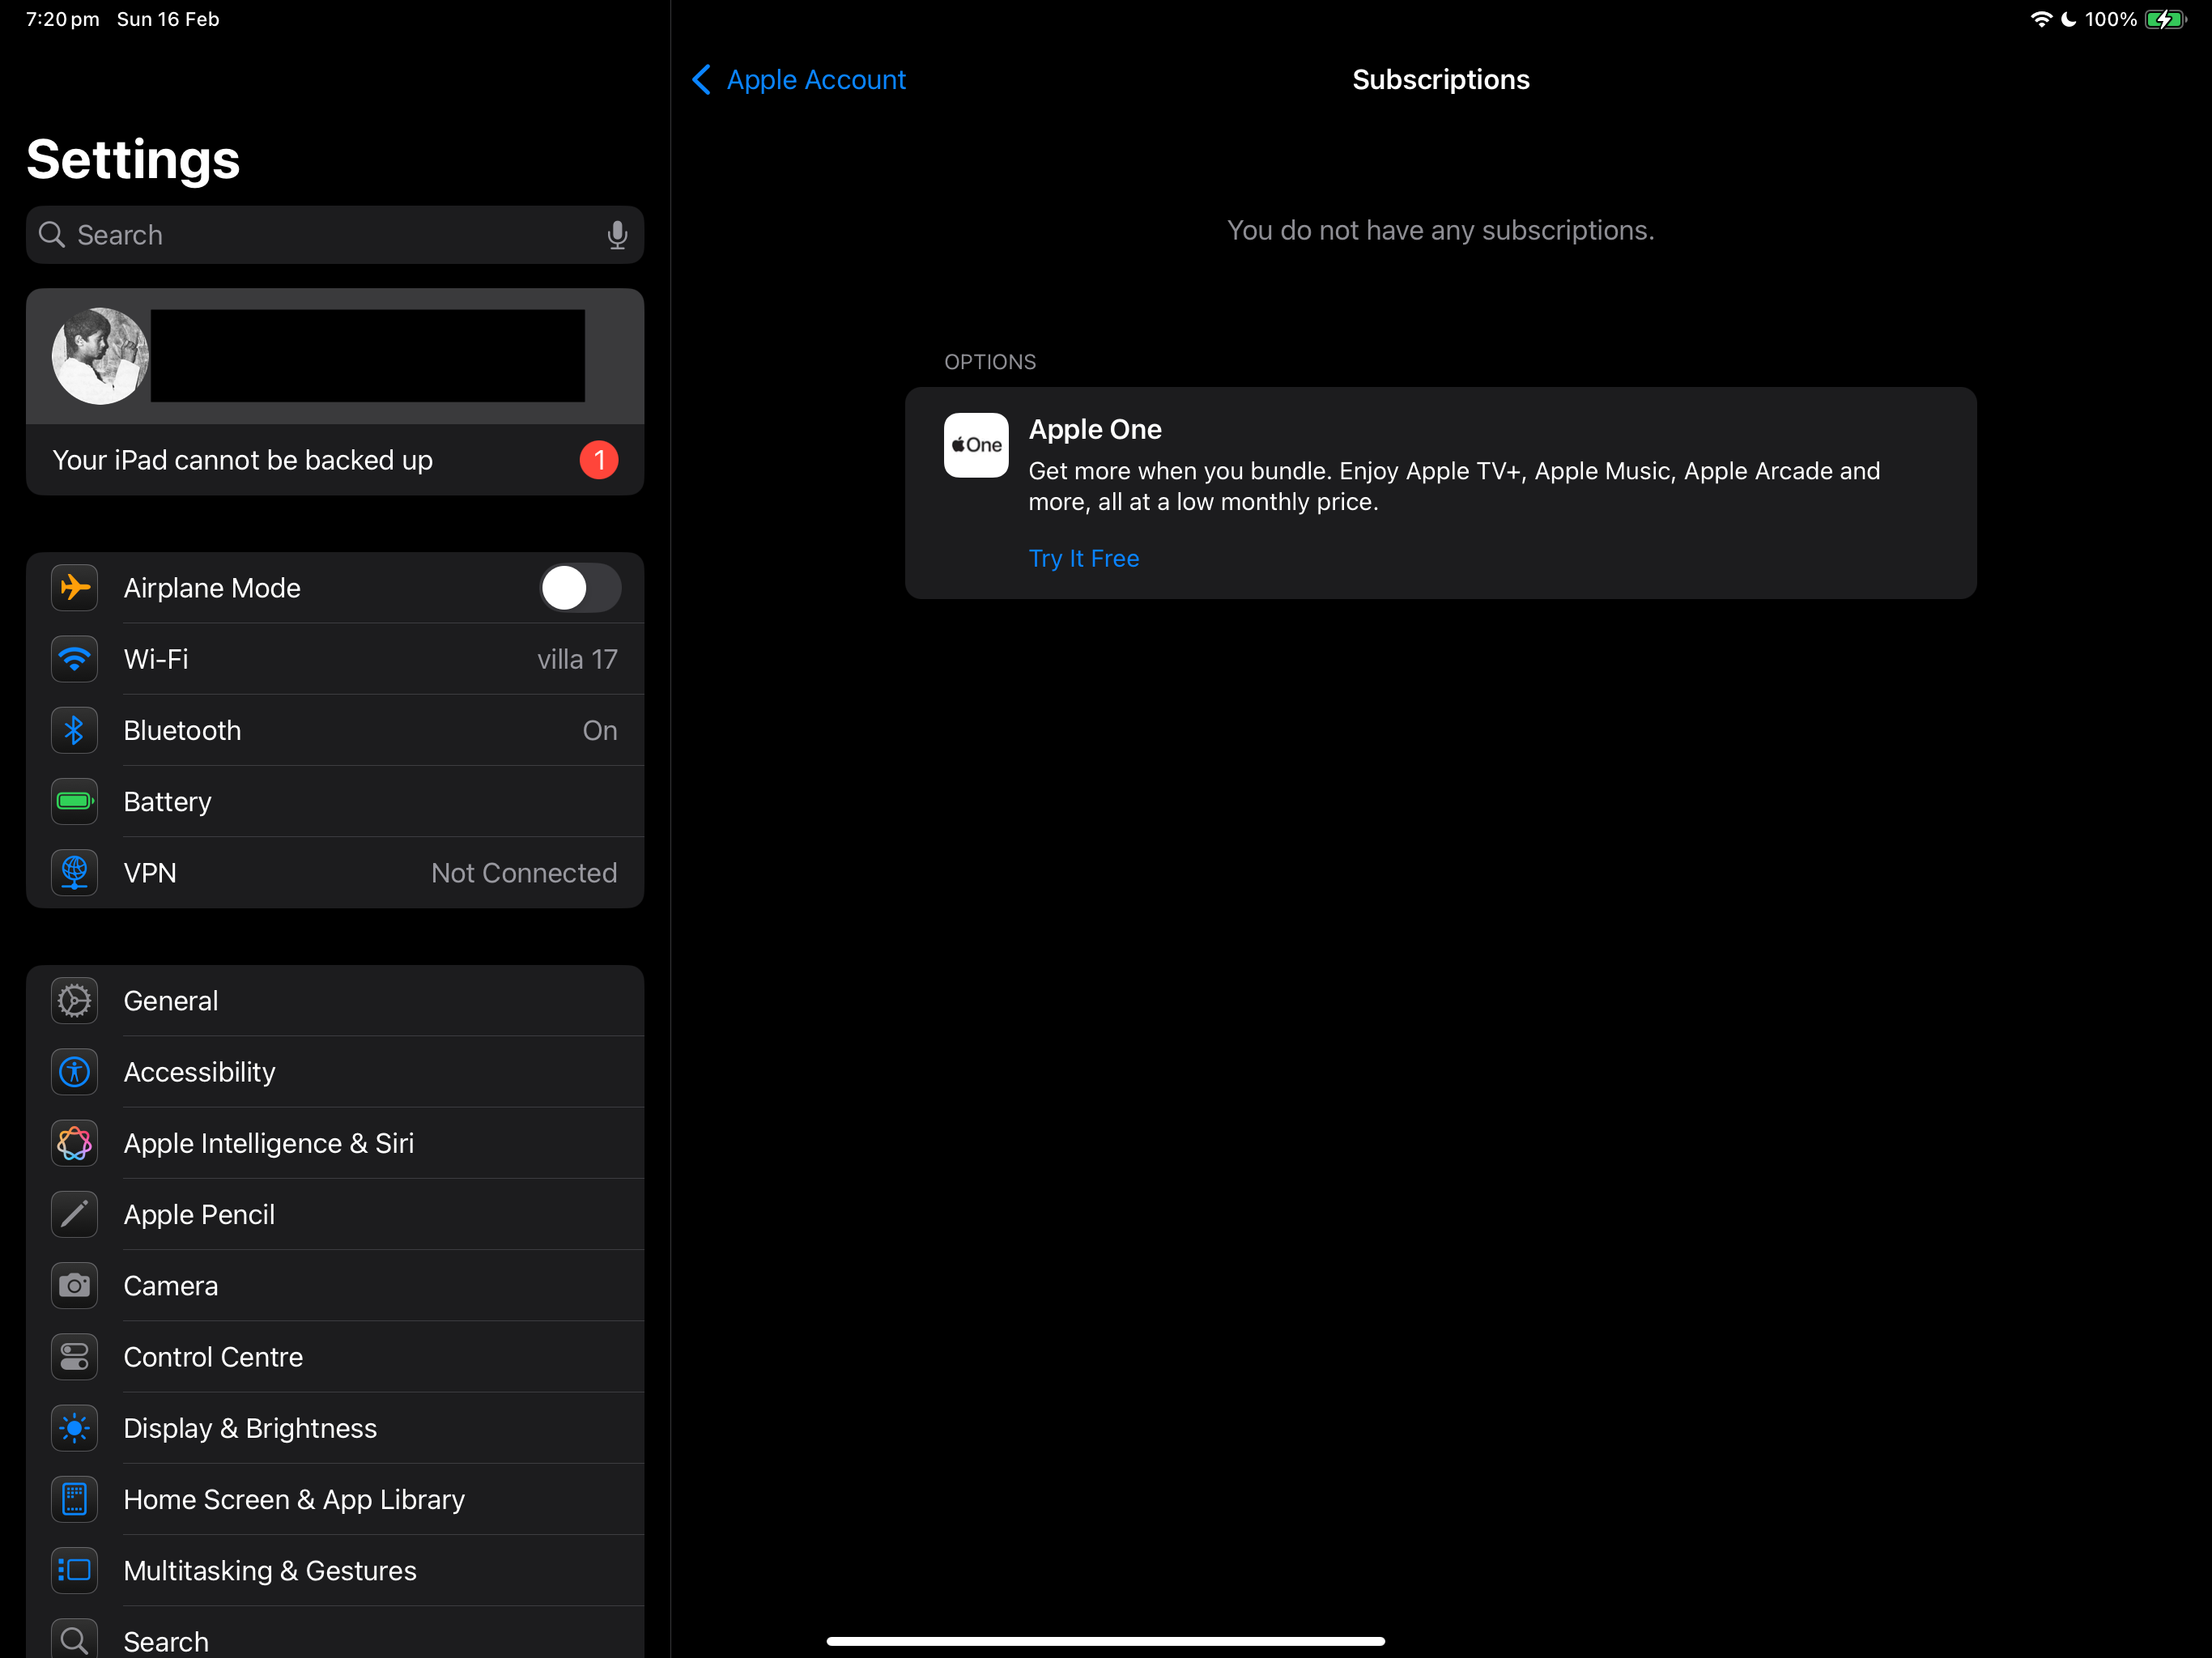Tap the Apple Pencil icon
Viewport: 2212px width, 1658px height.
click(74, 1214)
